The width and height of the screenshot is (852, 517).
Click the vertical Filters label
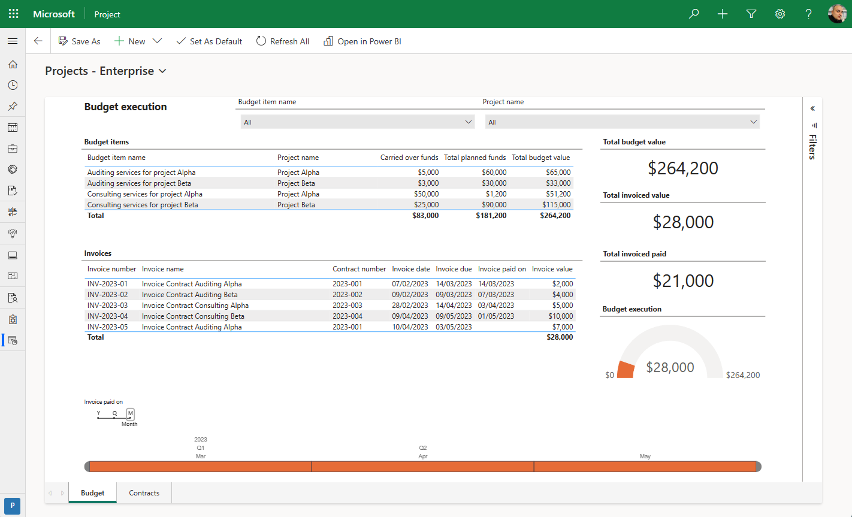click(812, 147)
